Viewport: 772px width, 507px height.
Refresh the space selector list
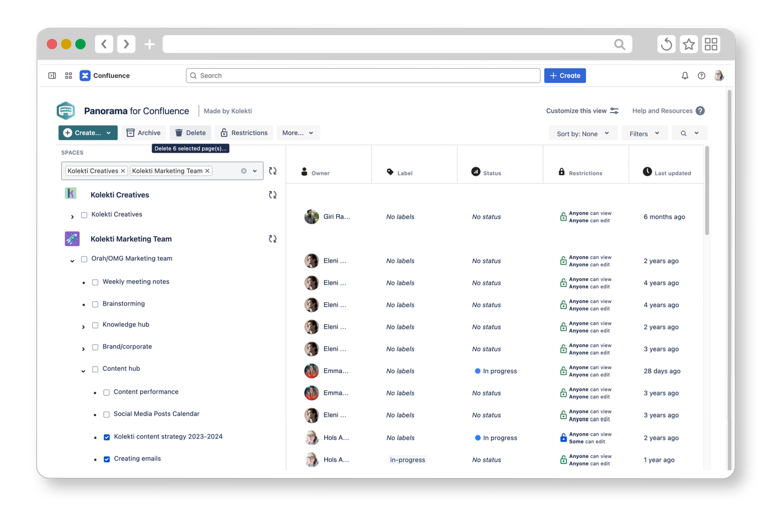pos(272,171)
